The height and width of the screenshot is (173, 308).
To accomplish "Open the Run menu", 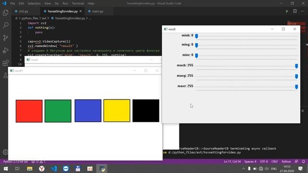I will click(65, 3).
